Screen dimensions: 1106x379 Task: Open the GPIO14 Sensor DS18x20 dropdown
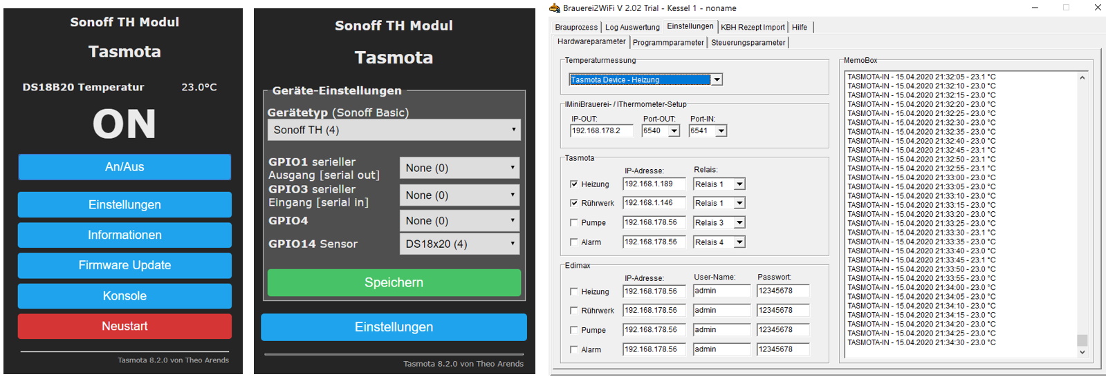pos(459,244)
